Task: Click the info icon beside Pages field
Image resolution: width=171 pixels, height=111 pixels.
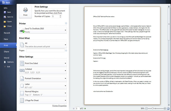Action: click(x=66, y=50)
